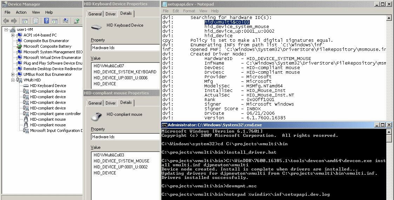Click the cmd.exe title bar icon
The width and height of the screenshot is (394, 200).
(x=164, y=125)
